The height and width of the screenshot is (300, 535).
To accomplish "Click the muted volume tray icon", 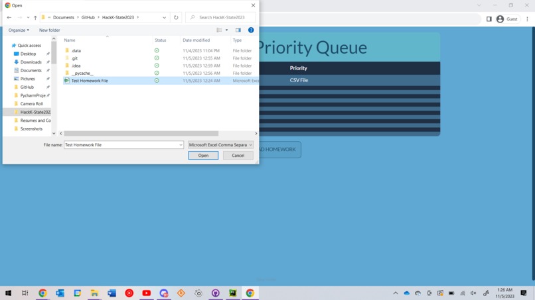I will click(473, 293).
